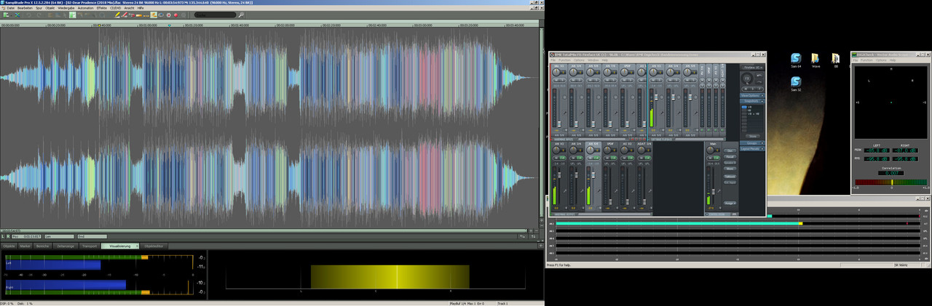932x306 pixels.
Task: Open the Bearbeiten menu
Action: click(x=25, y=8)
